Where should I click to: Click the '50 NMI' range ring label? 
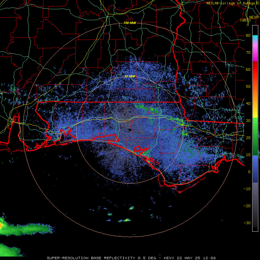tap(130, 77)
